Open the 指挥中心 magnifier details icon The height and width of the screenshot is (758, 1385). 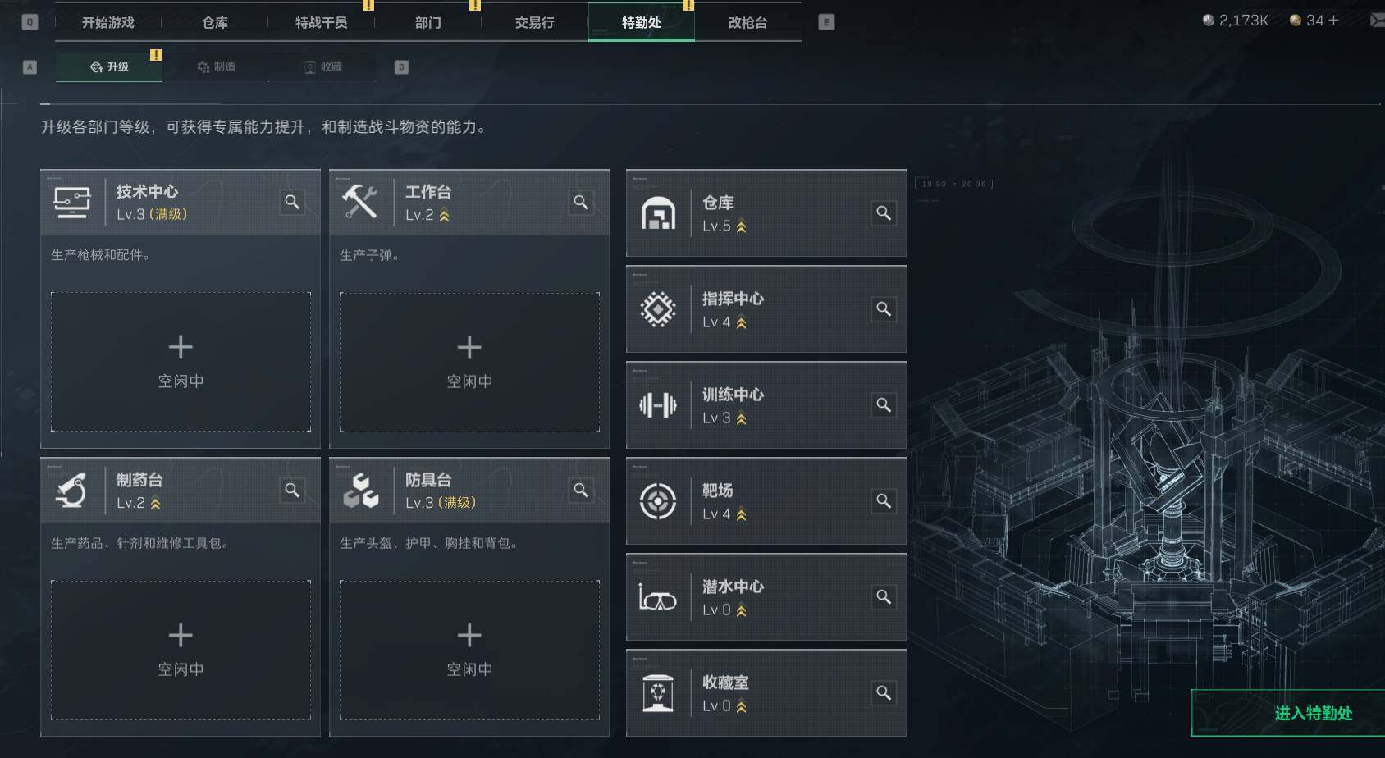click(884, 309)
